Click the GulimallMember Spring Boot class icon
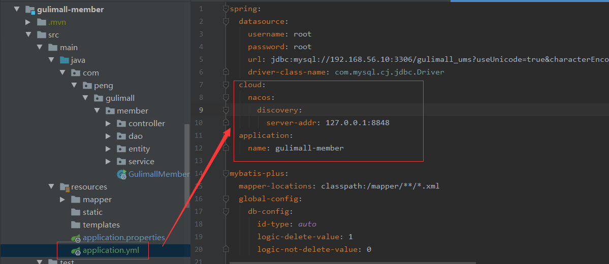Viewport: 609px width, 264px height. 122,174
